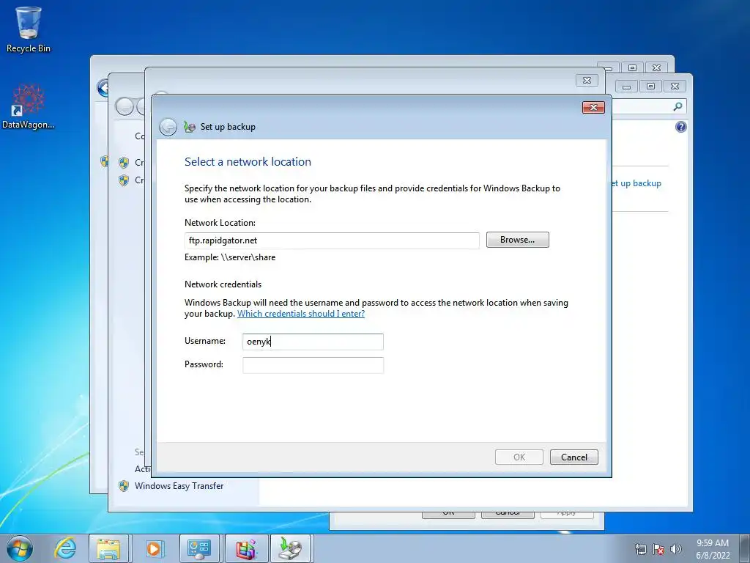Click the volume speaker tray icon
The height and width of the screenshot is (563, 750).
pyautogui.click(x=676, y=549)
